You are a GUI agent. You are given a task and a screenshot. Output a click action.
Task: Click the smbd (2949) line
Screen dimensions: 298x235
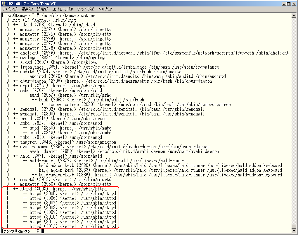59,132
